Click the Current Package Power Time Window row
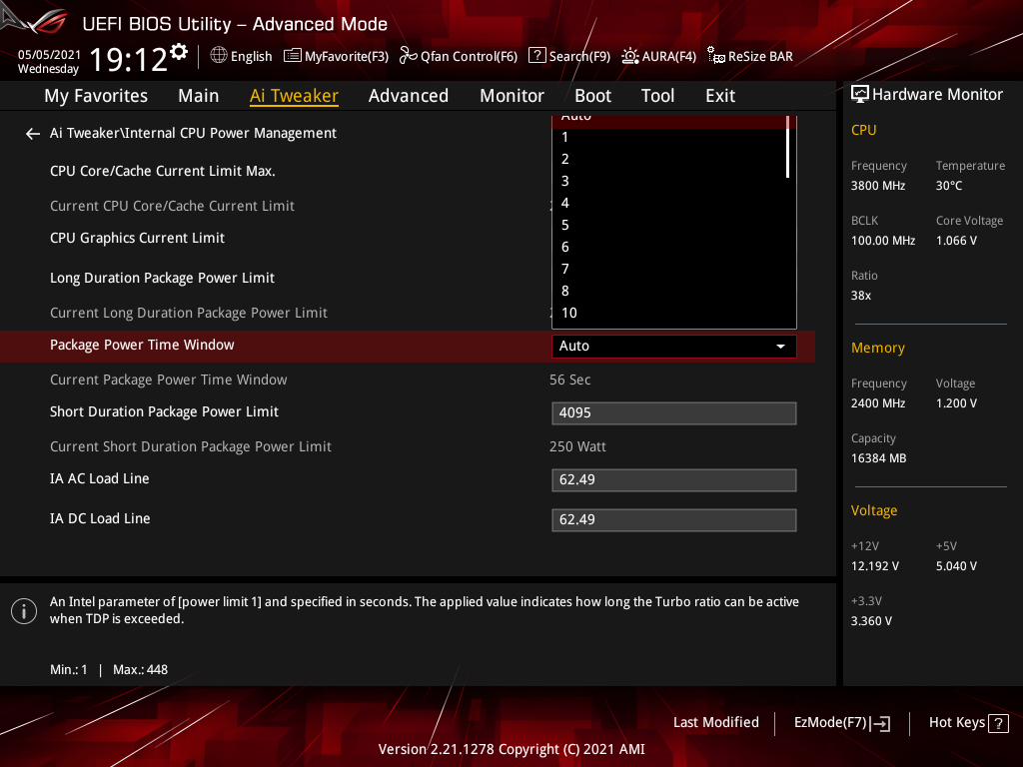The width and height of the screenshot is (1023, 767). pos(168,381)
